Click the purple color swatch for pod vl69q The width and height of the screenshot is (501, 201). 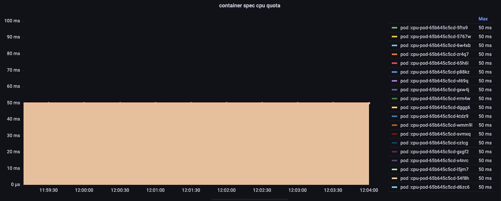[x=394, y=81]
